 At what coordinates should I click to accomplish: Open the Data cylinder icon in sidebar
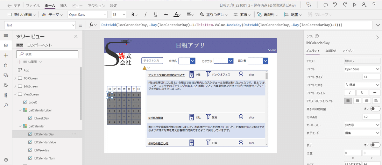coord(6,65)
